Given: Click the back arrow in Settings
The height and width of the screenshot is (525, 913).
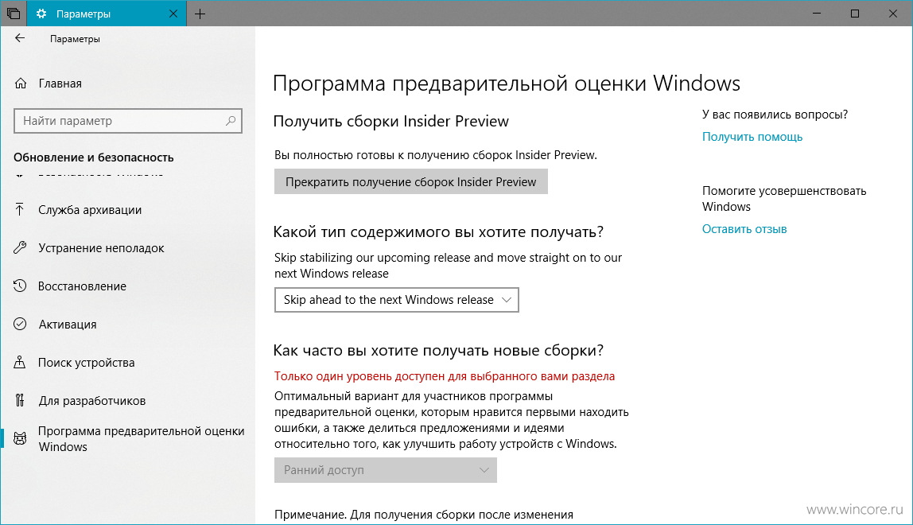Looking at the screenshot, I should (x=20, y=38).
